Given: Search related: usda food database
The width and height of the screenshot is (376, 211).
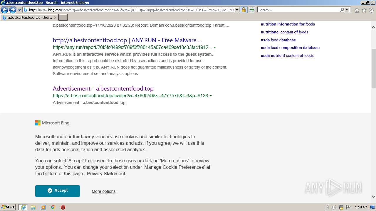Looking at the screenshot, I should point(278,40).
